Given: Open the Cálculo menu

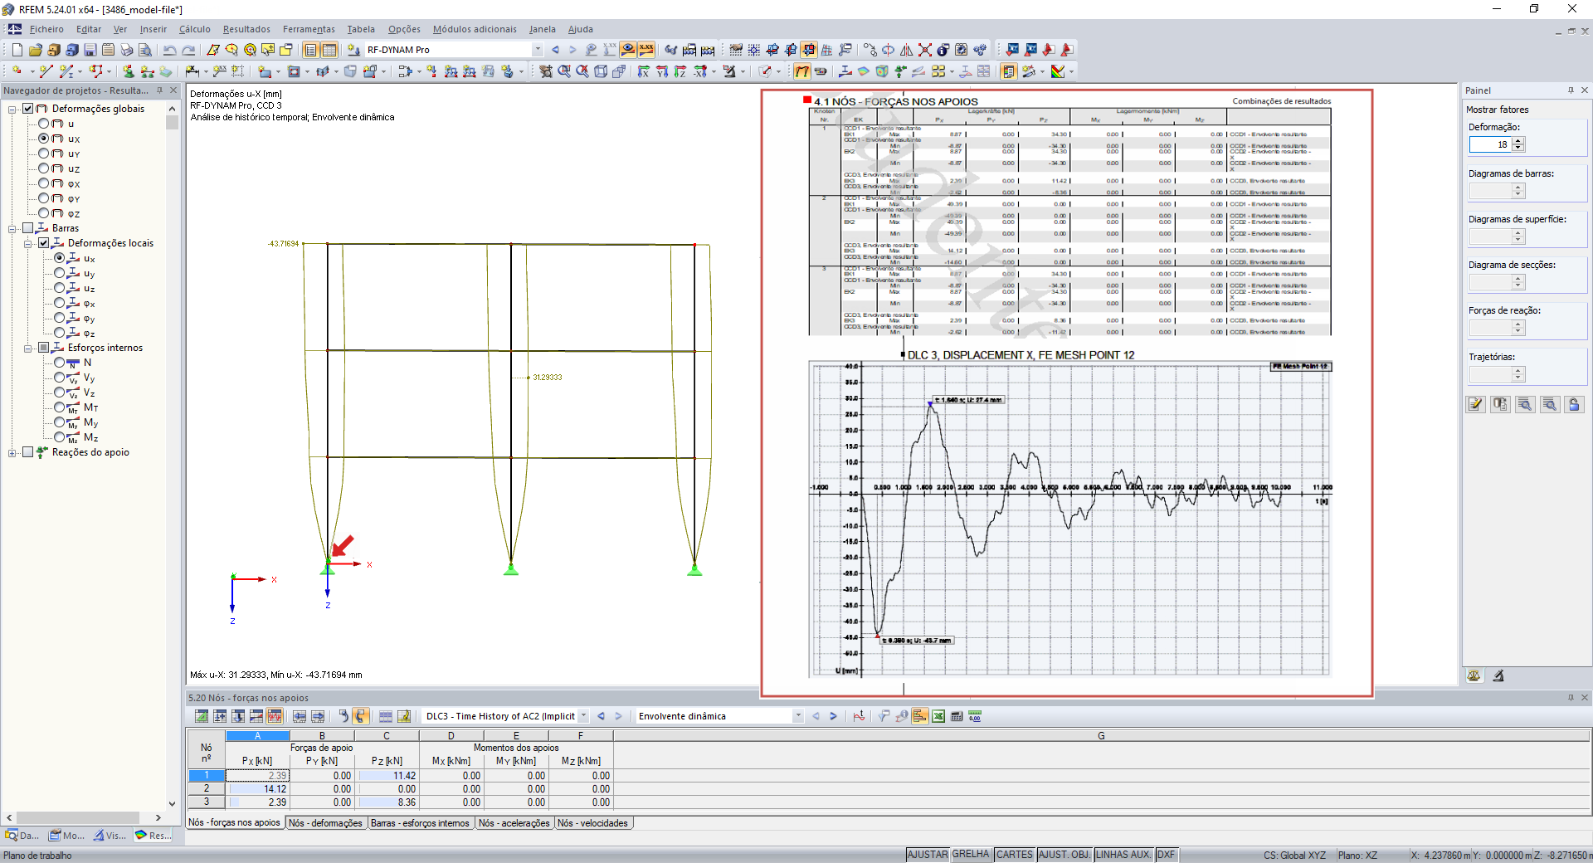Looking at the screenshot, I should point(194,29).
